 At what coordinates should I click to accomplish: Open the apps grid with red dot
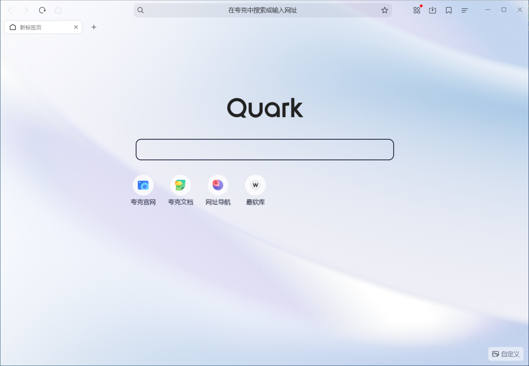(x=417, y=10)
